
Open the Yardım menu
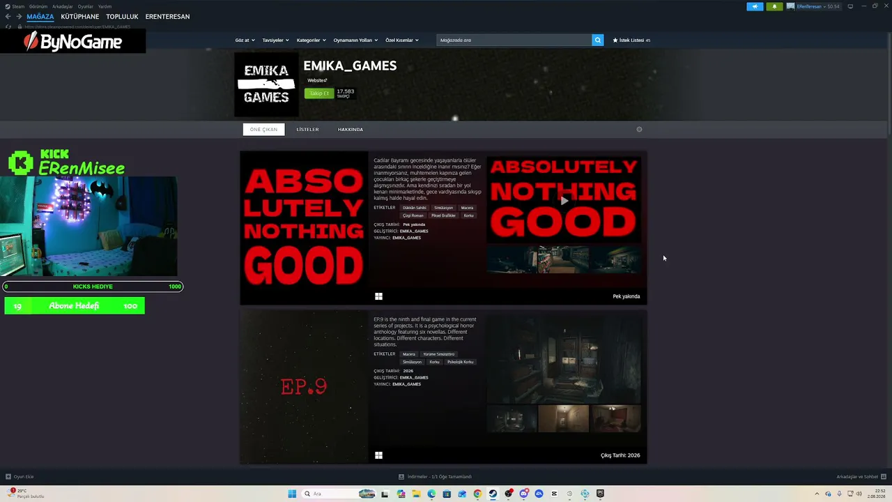pyautogui.click(x=105, y=6)
